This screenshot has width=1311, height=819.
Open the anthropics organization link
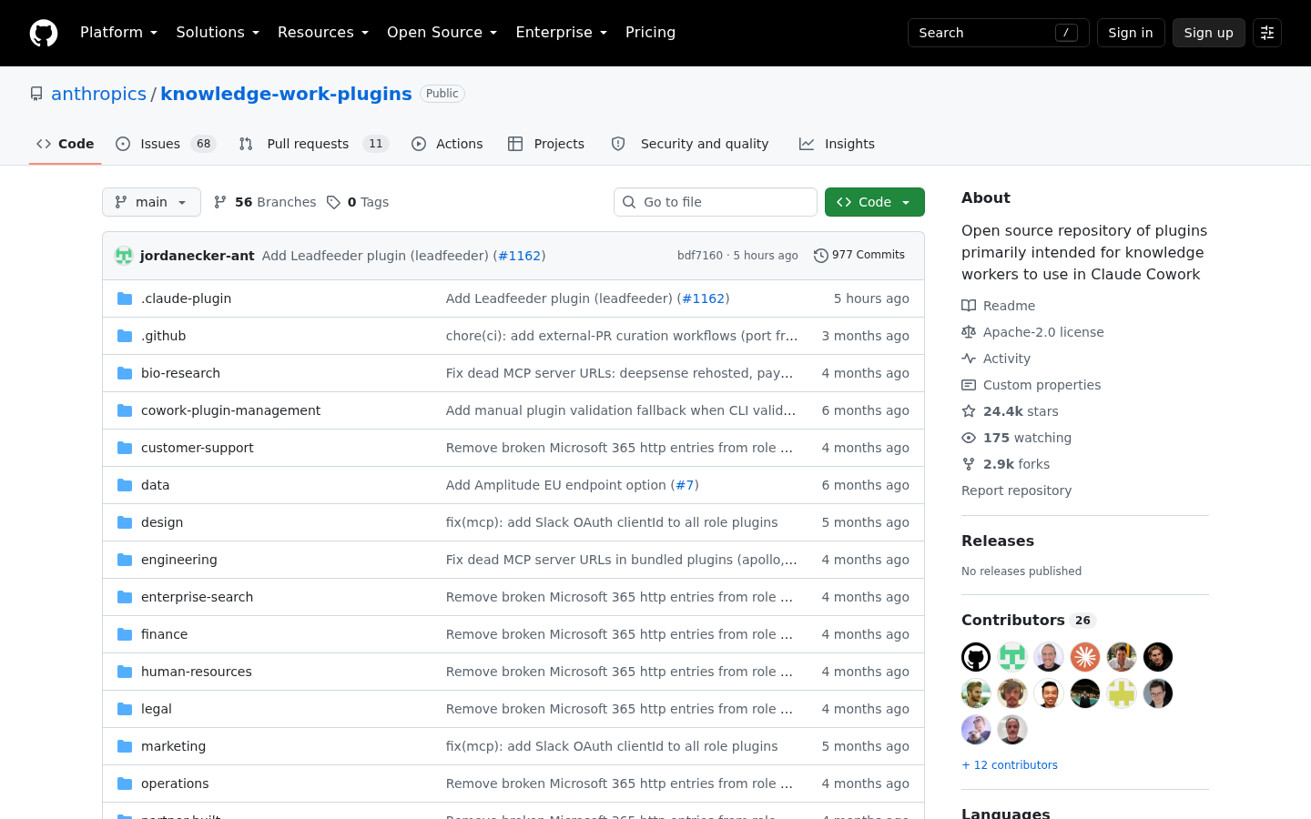coord(98,94)
